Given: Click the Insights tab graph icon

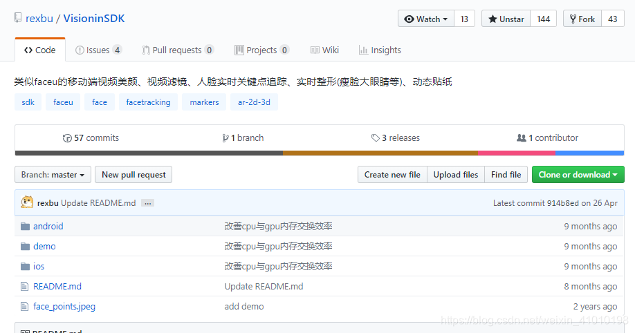Looking at the screenshot, I should coord(363,50).
